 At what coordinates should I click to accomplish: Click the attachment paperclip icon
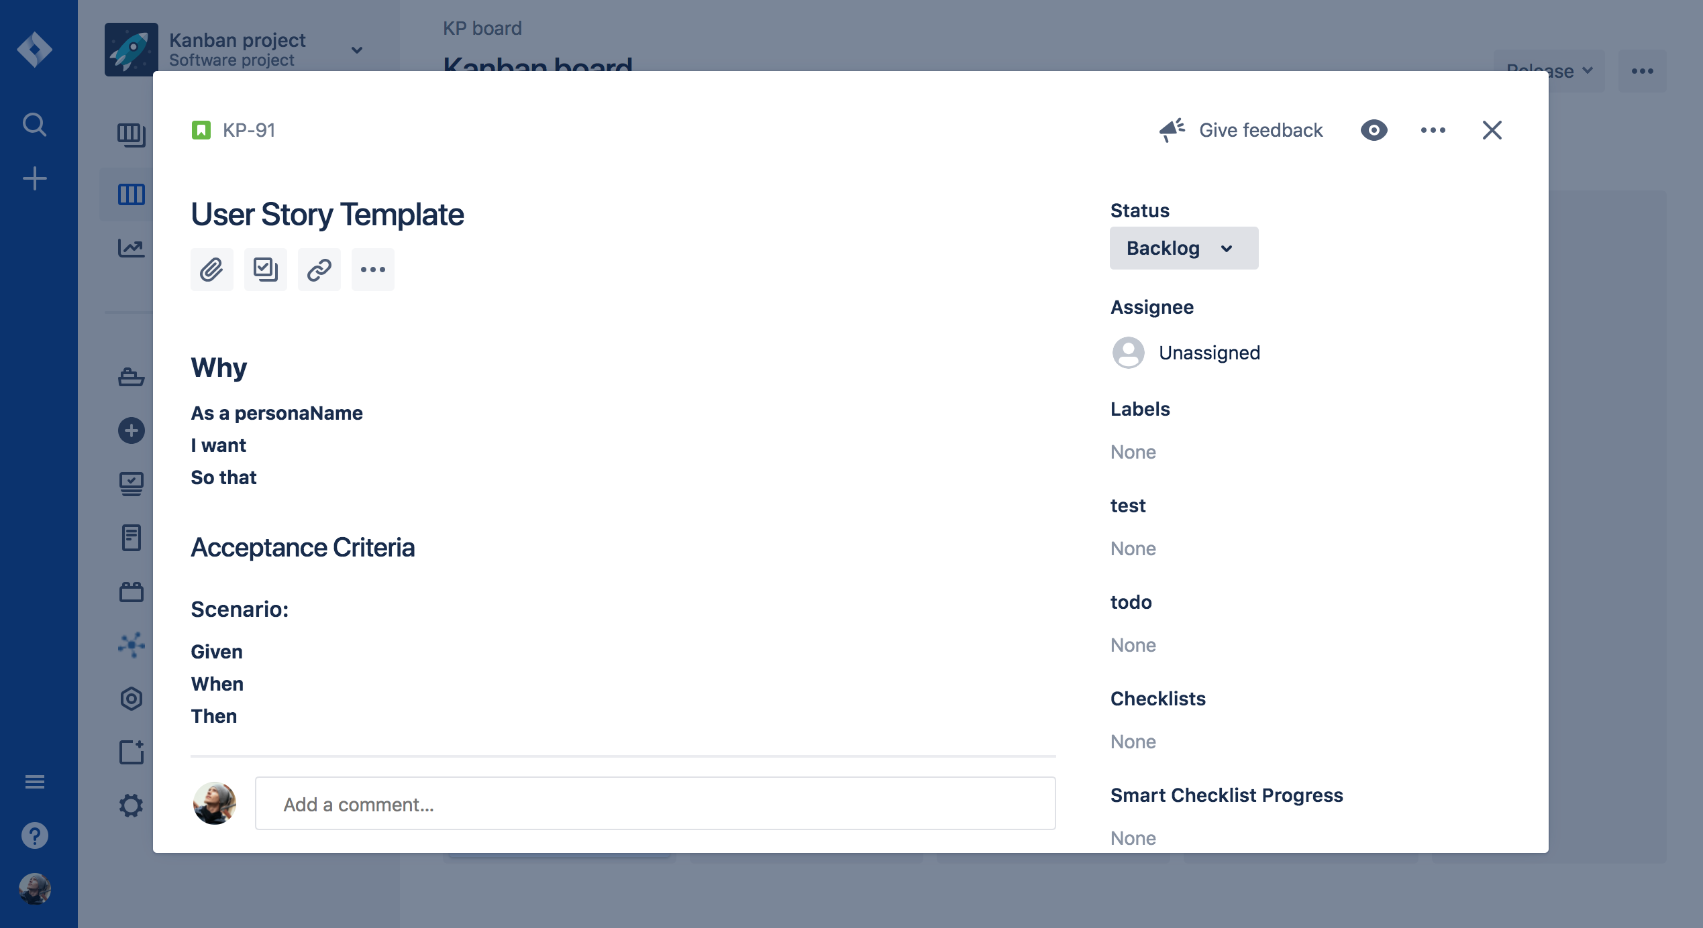211,269
